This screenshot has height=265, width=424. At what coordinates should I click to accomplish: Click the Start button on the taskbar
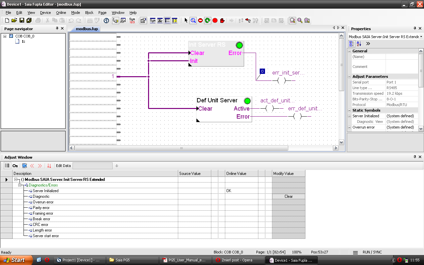click(x=16, y=260)
